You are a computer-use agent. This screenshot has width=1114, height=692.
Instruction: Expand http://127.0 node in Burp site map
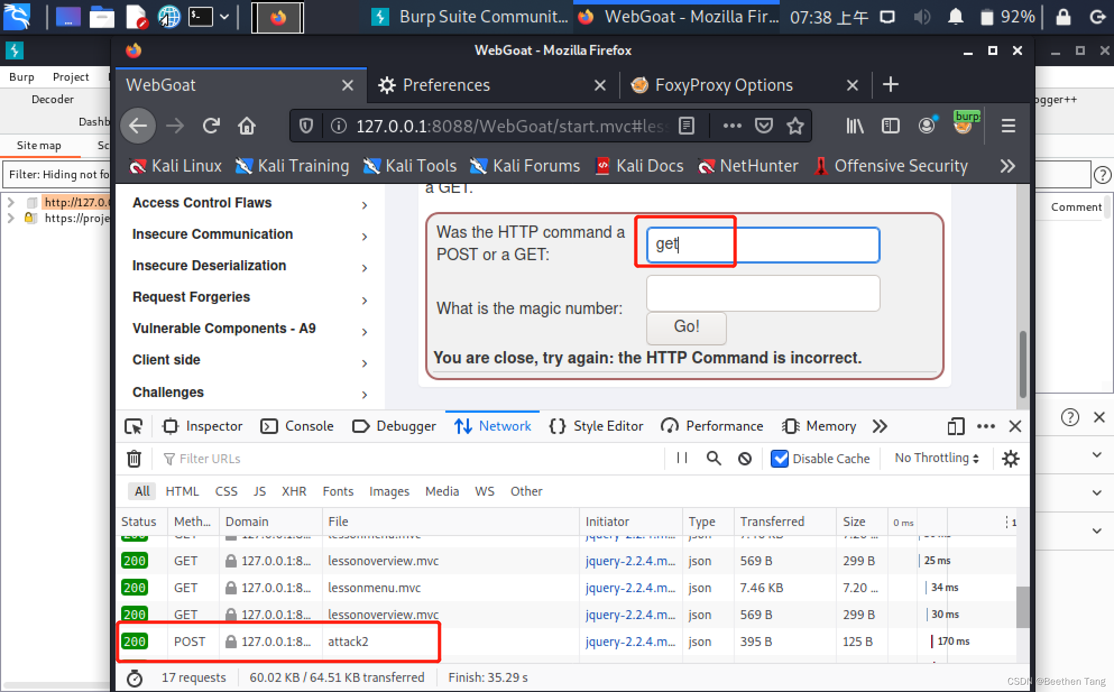[11, 202]
